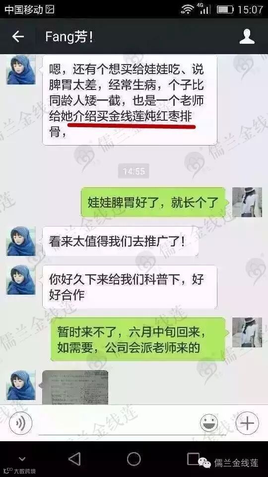Tap Fang's avatar beside first message
Screen dimensions: 268x477
pos(21,70)
